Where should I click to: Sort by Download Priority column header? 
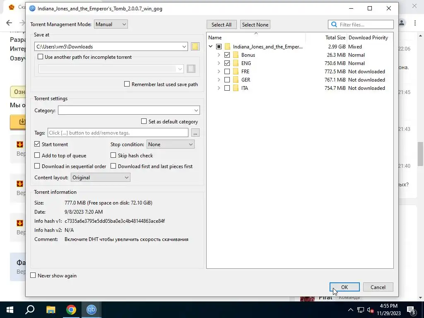[370, 38]
